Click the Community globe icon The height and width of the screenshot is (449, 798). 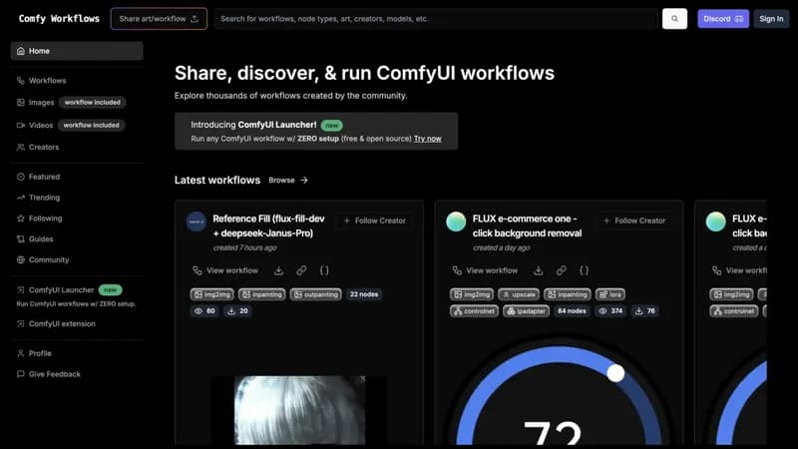point(20,259)
